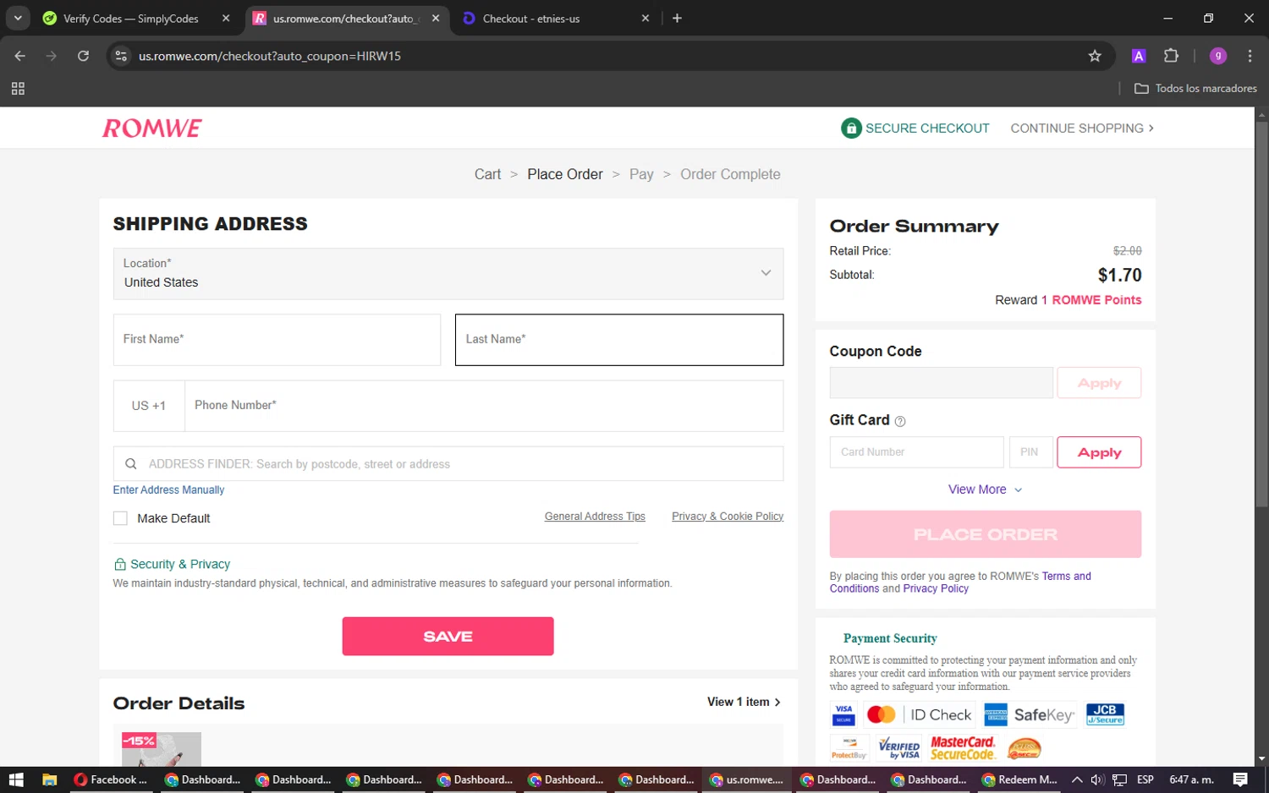1269x793 pixels.
Task: Expand the Location country dropdown
Action: click(x=448, y=274)
